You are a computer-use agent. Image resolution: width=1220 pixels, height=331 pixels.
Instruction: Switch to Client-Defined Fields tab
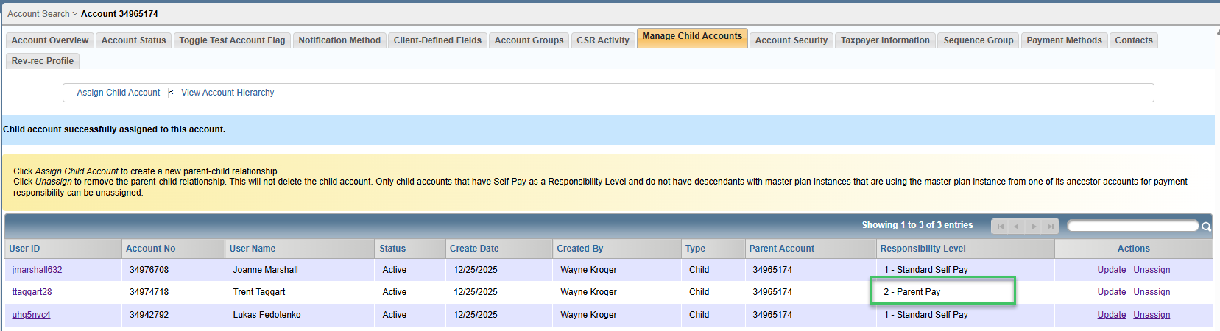(x=437, y=40)
